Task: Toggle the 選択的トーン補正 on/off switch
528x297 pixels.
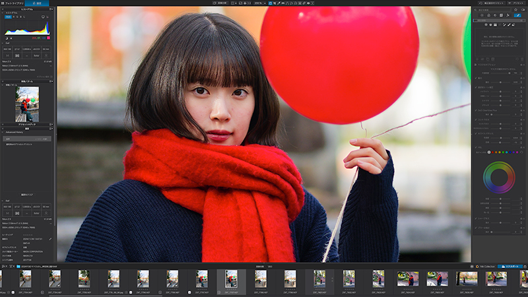Action: [x=521, y=88]
